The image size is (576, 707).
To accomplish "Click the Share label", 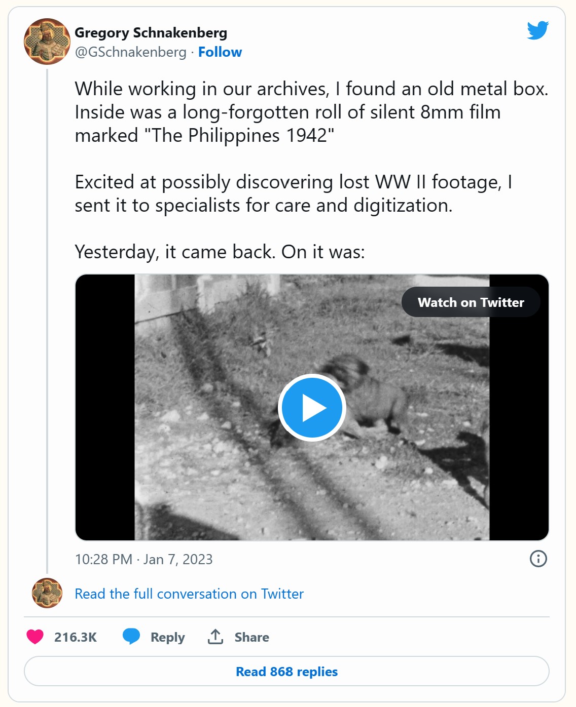I will coord(251,637).
